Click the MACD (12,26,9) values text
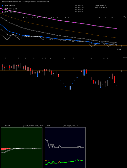This screenshot has height=168, width=127. (x=33, y=125)
